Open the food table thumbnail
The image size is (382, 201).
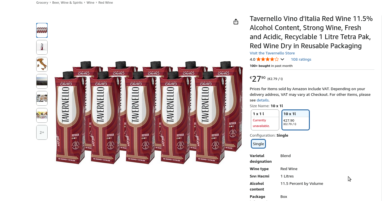42,98
